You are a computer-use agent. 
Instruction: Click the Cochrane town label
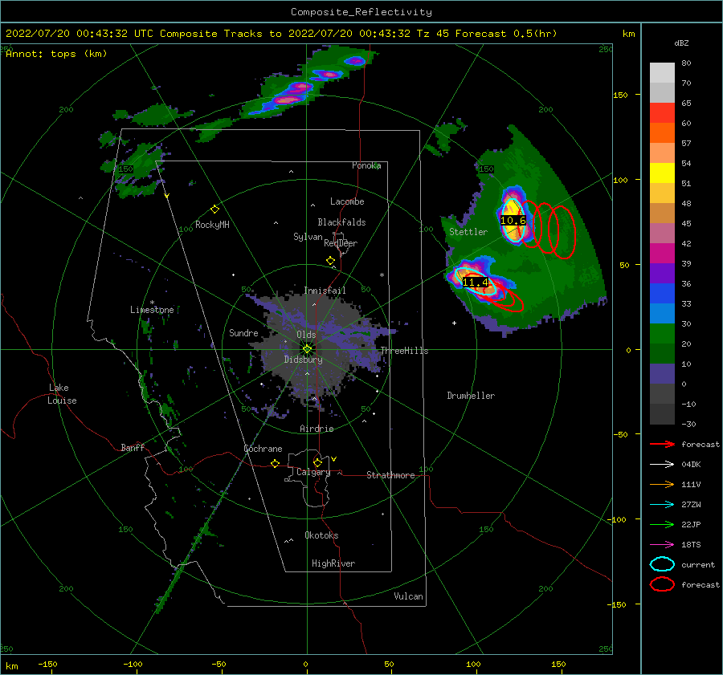(x=263, y=449)
